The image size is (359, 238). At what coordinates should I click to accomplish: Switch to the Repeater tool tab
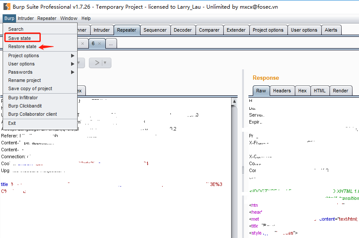click(127, 30)
